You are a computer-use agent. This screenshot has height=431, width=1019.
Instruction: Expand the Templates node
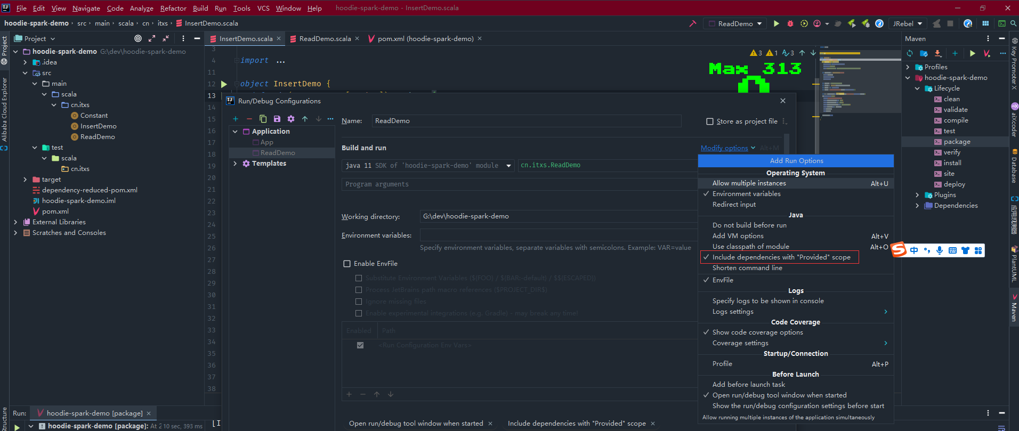point(235,164)
